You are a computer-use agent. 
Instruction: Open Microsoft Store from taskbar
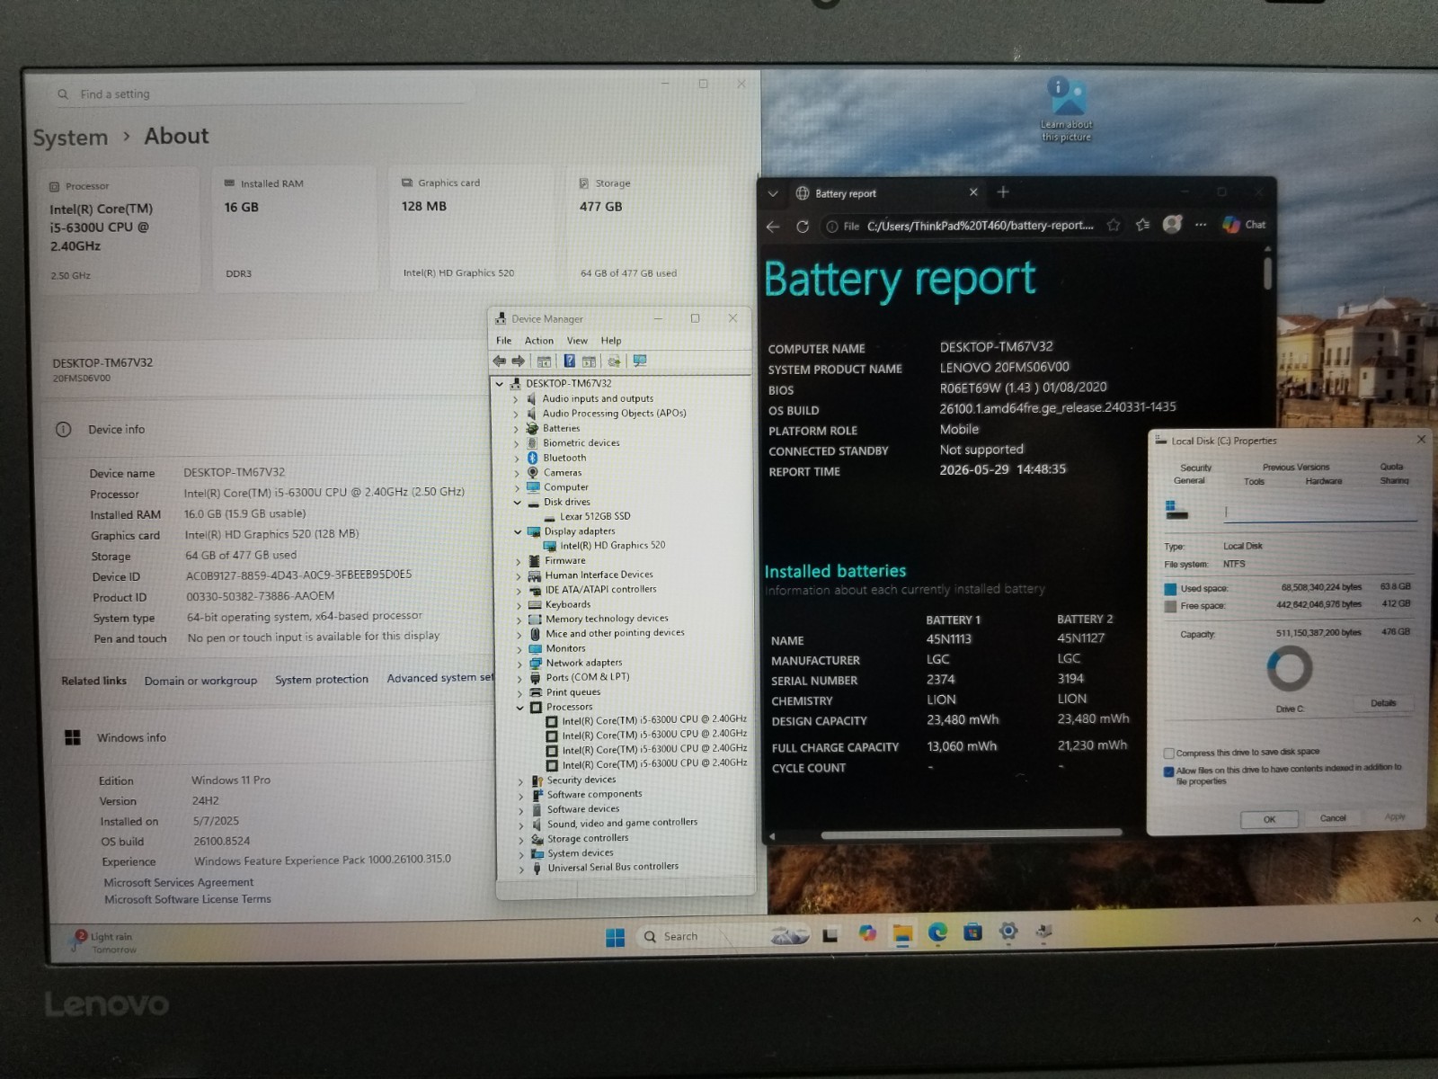972,932
